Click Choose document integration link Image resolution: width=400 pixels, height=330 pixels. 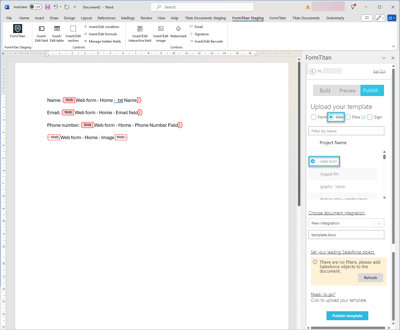(337, 213)
